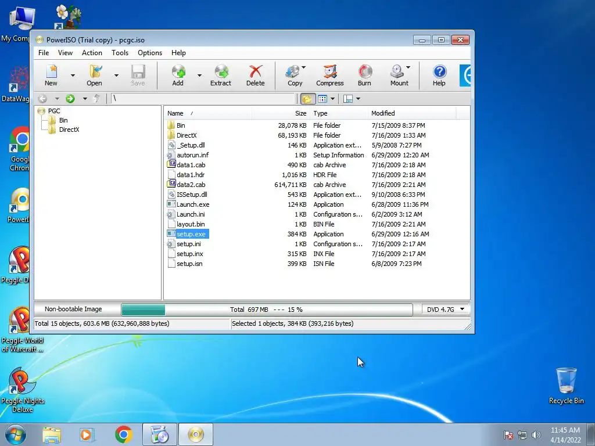Click the Open toolbar icon
The height and width of the screenshot is (446, 595).
coord(94,75)
